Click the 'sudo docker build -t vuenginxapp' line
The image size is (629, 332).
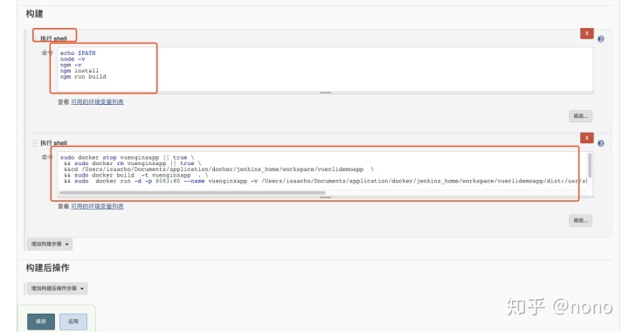point(136,176)
